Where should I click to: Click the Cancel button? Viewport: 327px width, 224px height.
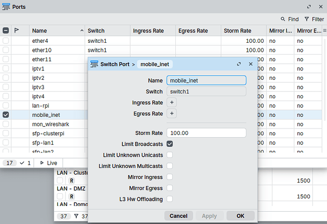(178, 216)
